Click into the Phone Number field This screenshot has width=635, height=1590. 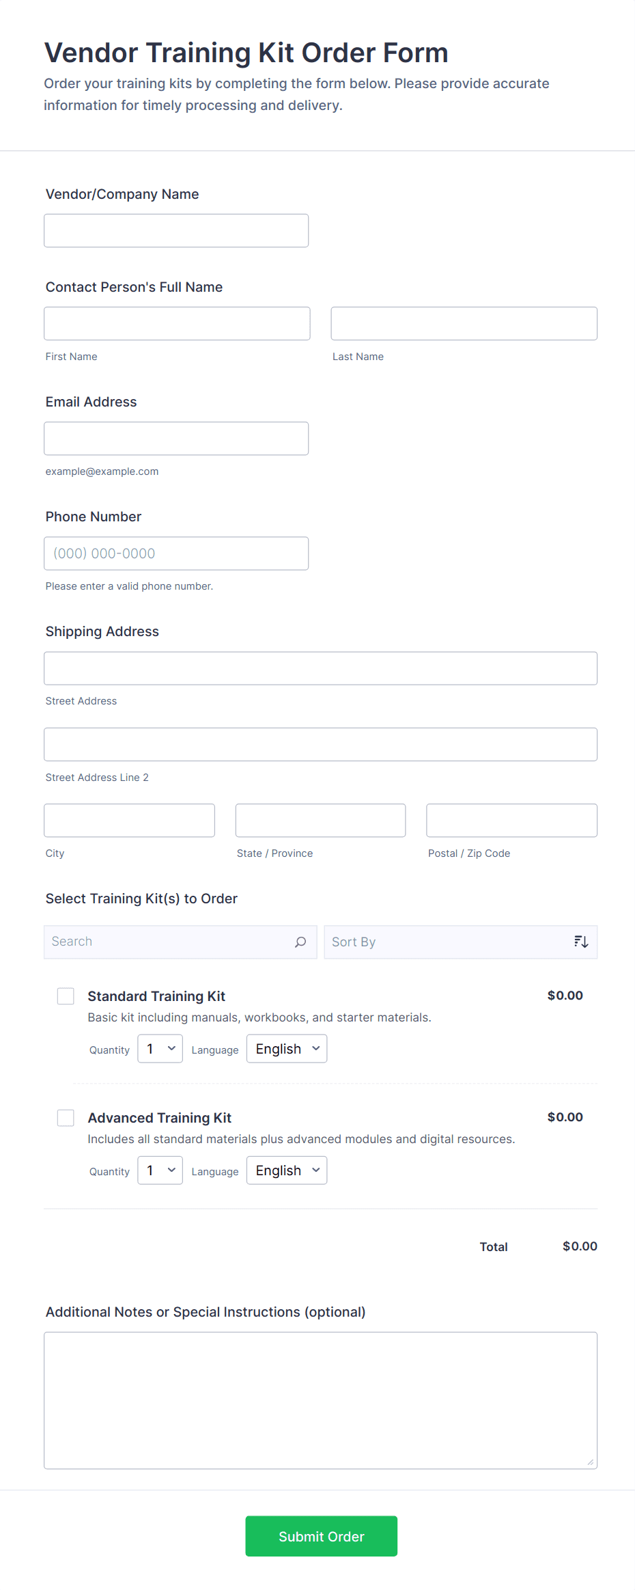point(175,553)
